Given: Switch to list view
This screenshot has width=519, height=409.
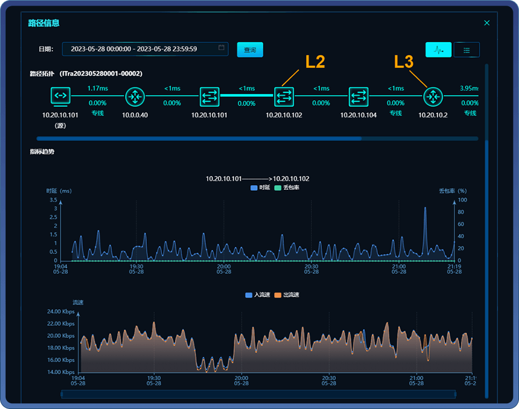Looking at the screenshot, I should [467, 50].
